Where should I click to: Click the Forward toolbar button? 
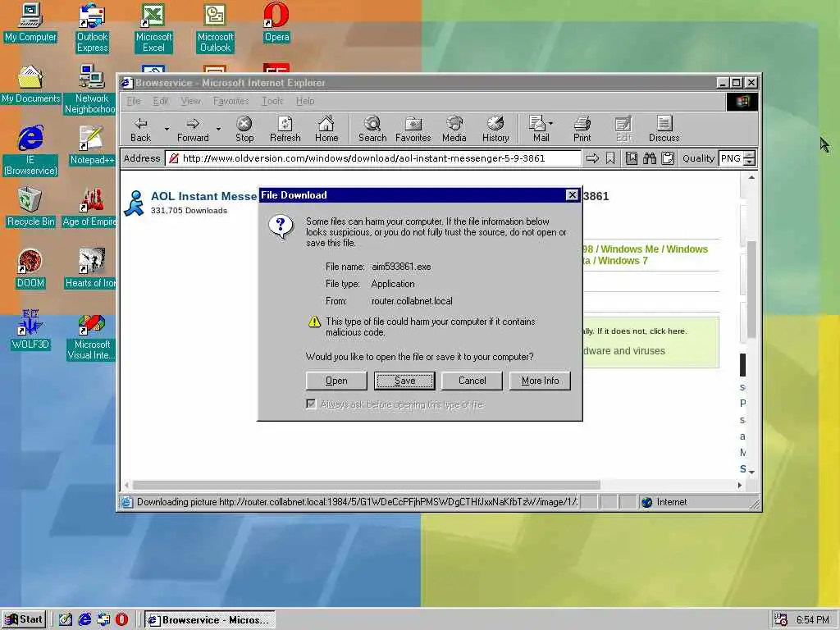pyautogui.click(x=193, y=129)
